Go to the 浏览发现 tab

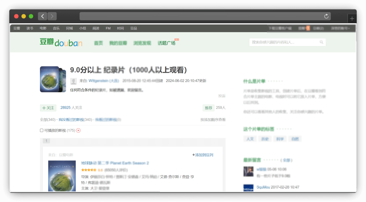142,43
